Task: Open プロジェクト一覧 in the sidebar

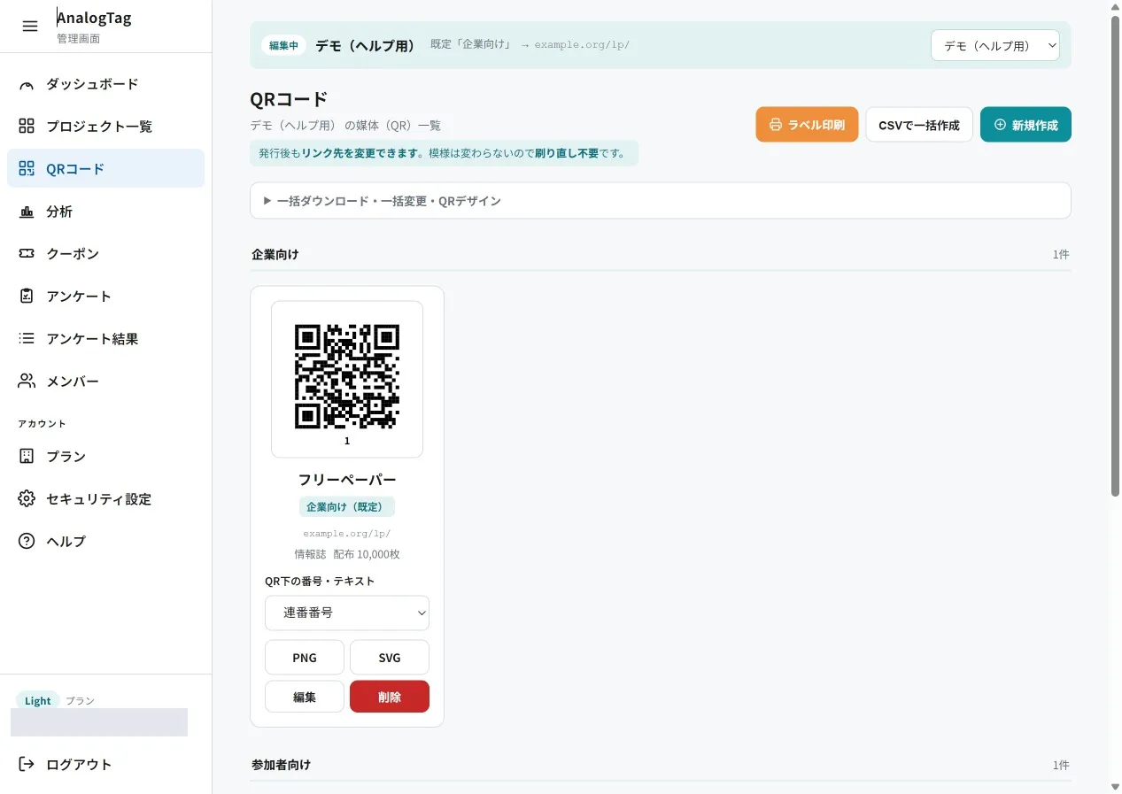Action: point(105,126)
